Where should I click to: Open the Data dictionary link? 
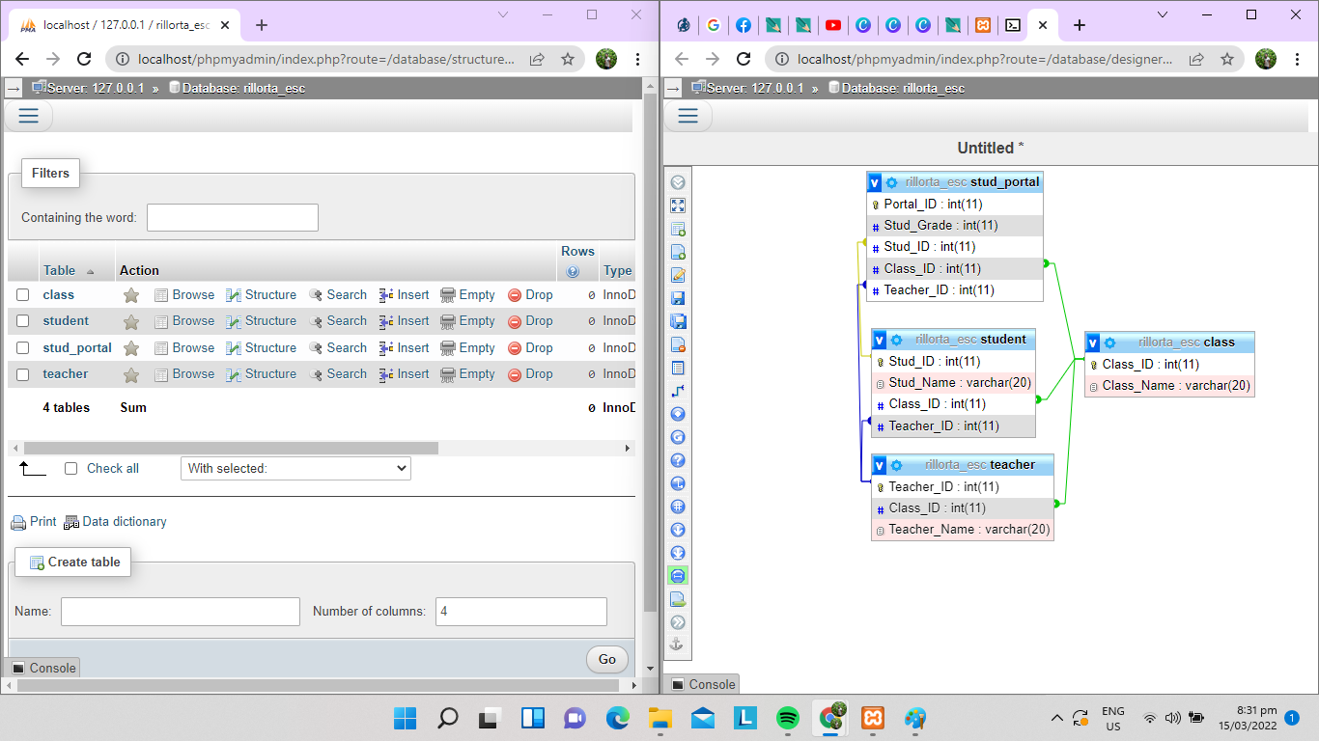pyautogui.click(x=115, y=522)
